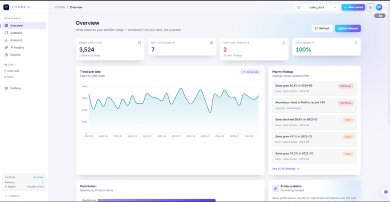390x202 pixels.
Task: Select recent dataset test_1
Action: (x=9, y=77)
